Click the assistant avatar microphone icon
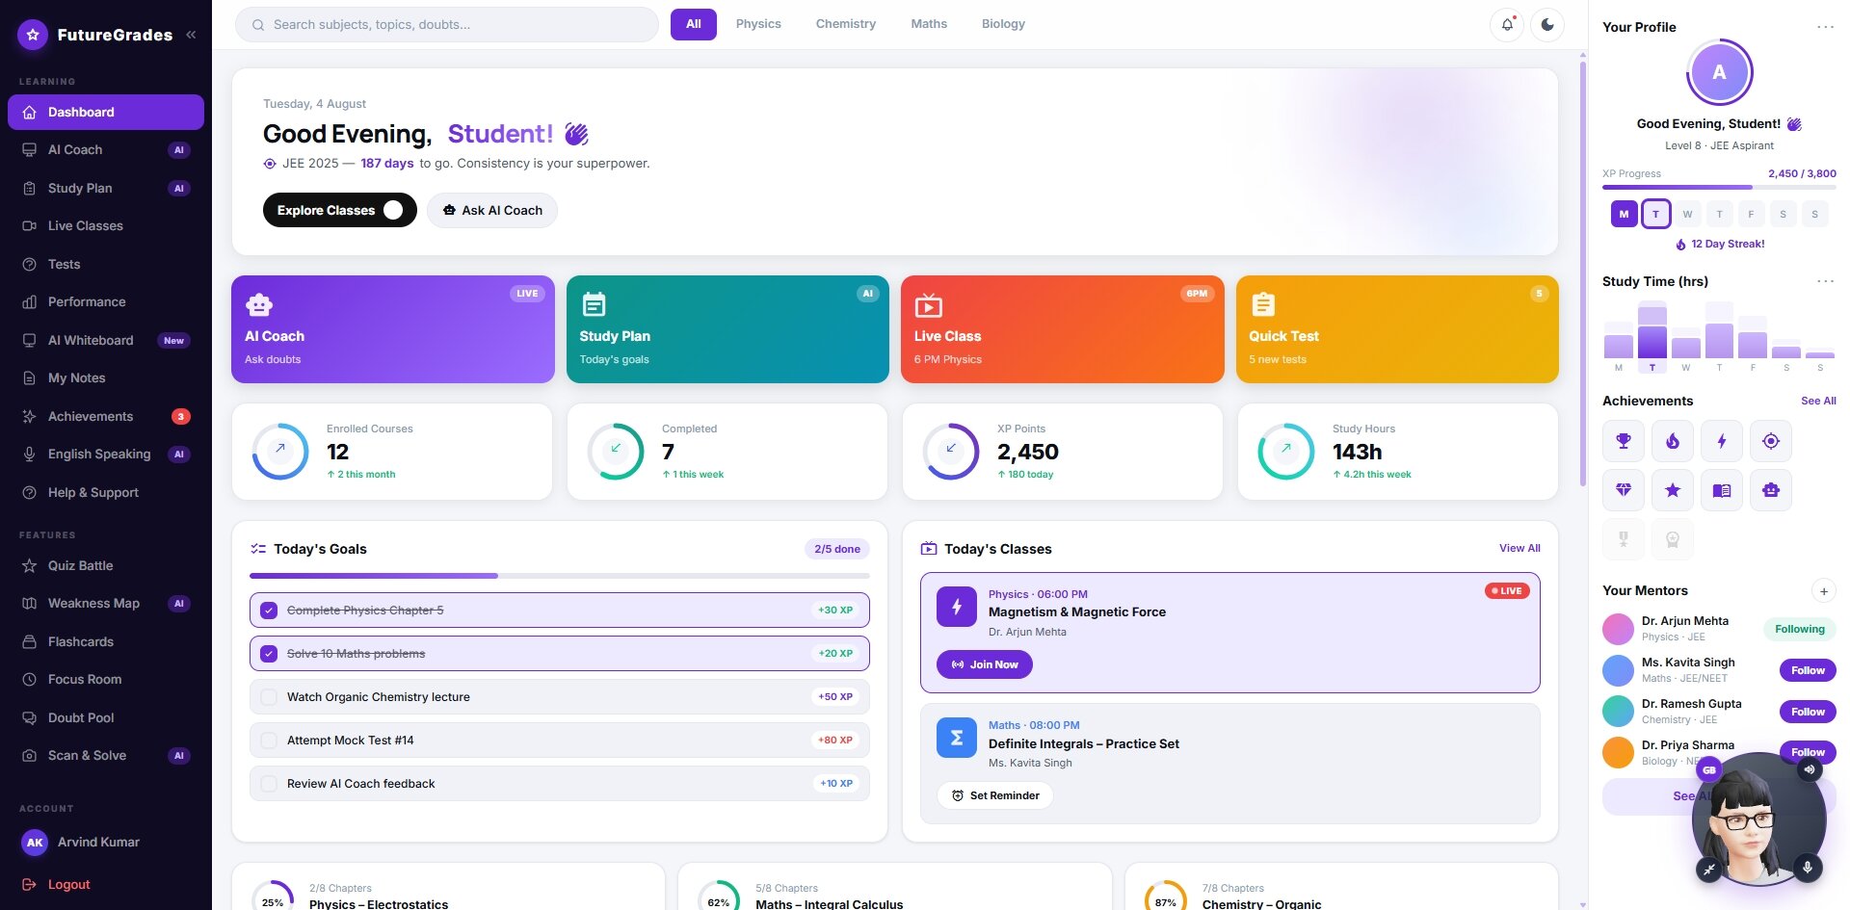 click(x=1808, y=868)
